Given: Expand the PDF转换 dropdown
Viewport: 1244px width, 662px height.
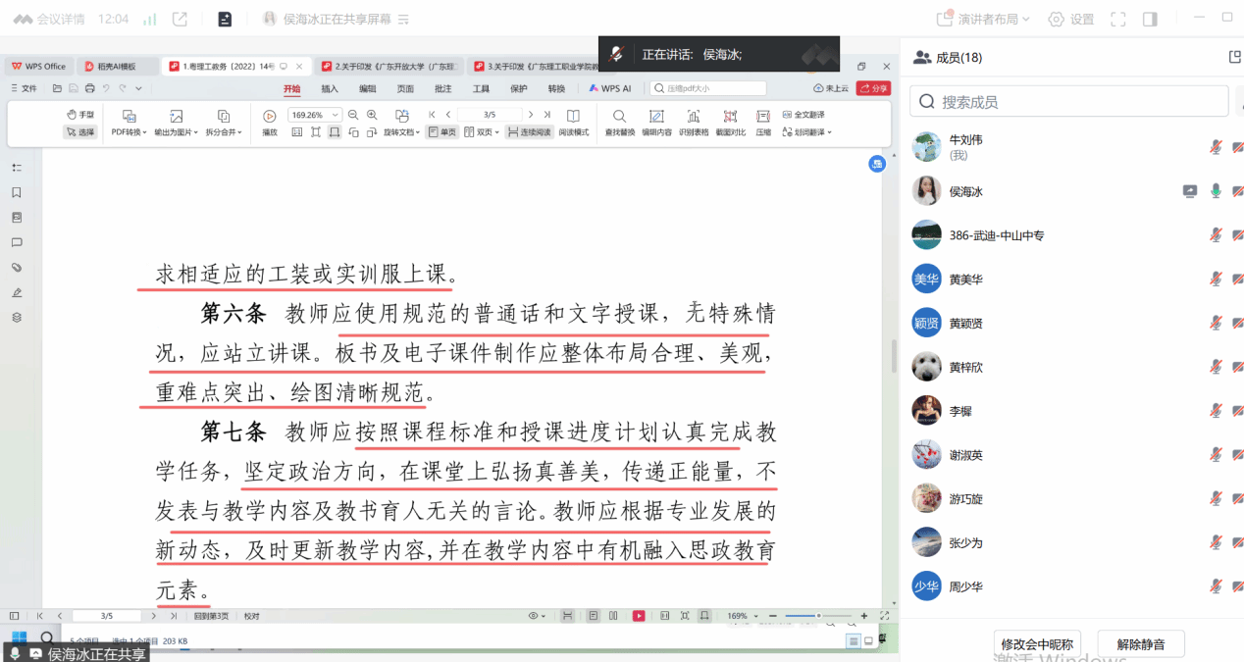Looking at the screenshot, I should [129, 132].
